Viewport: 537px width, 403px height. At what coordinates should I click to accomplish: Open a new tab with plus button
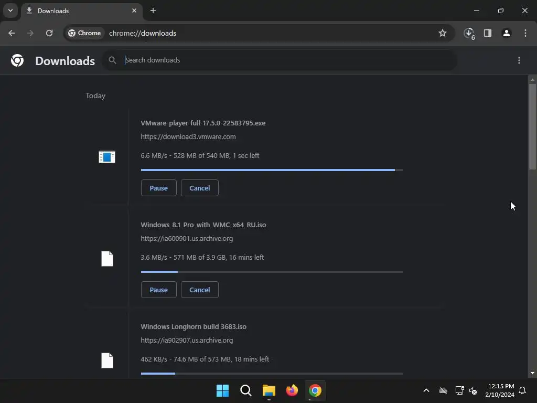(x=153, y=10)
